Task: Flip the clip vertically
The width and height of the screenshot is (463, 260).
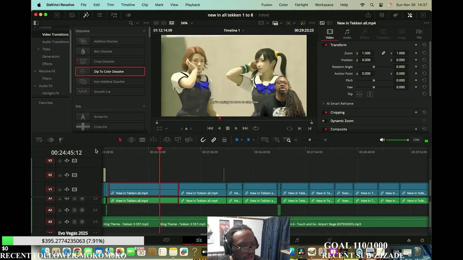Action: 370,94
